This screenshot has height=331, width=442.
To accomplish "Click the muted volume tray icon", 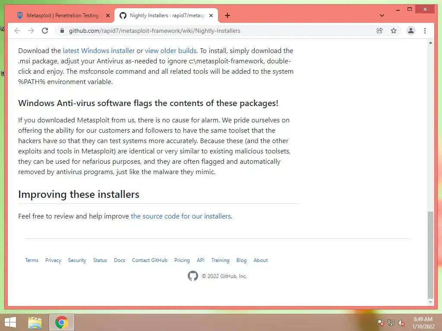I will (x=401, y=323).
